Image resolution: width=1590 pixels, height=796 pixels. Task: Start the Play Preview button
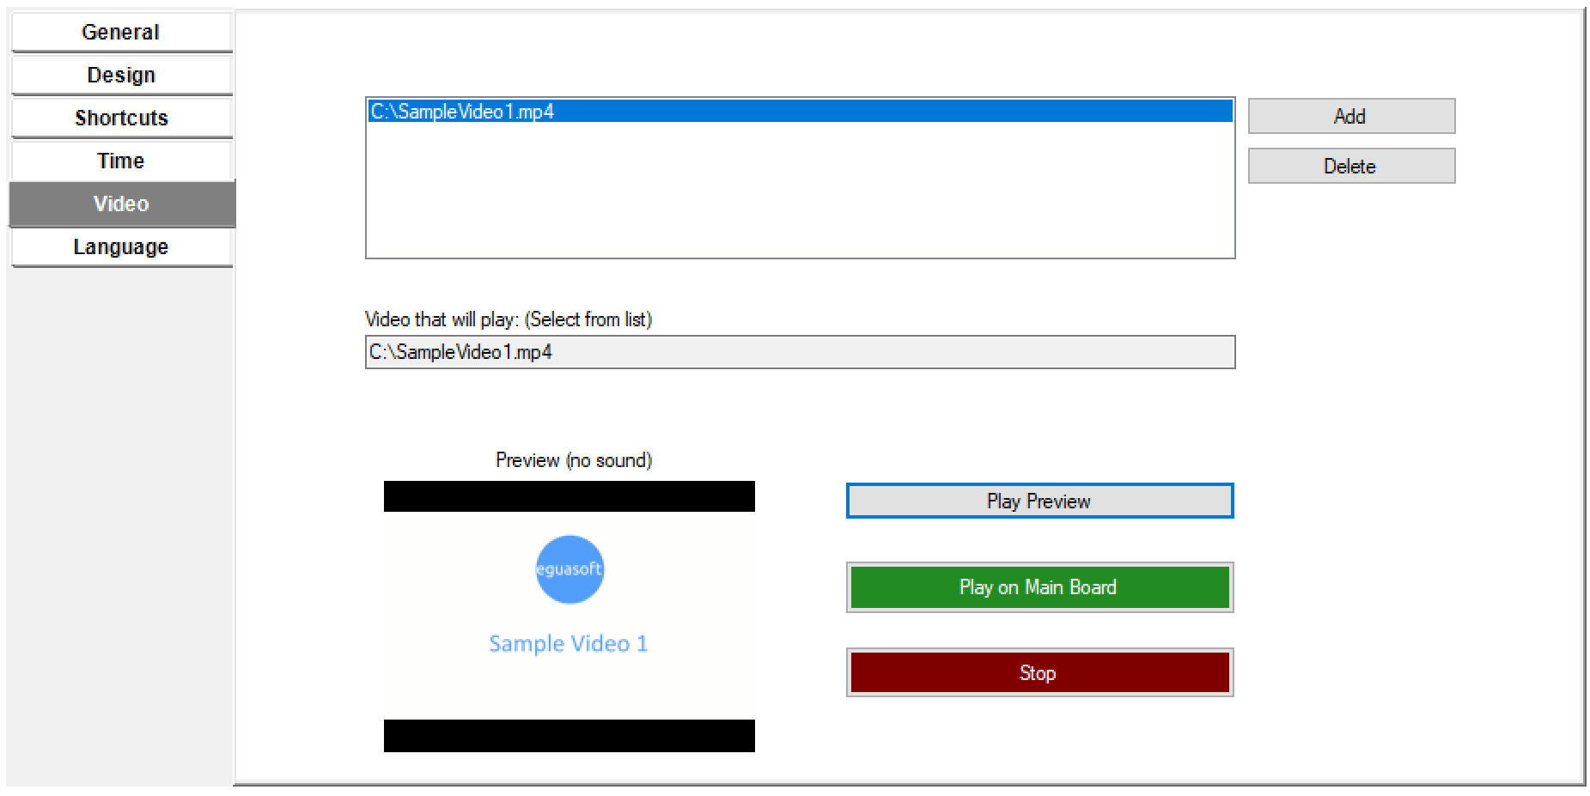click(1039, 501)
